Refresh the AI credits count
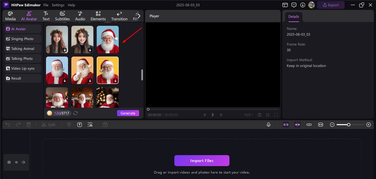376x179 pixels. click(76, 113)
